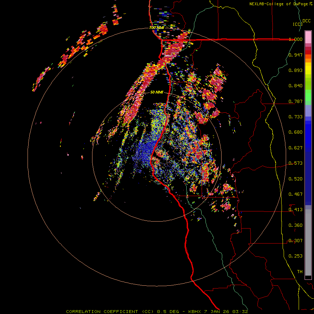This screenshot has height=314, width=314.
Task: Click the 100 NMI range ring label
Action: 157,28
